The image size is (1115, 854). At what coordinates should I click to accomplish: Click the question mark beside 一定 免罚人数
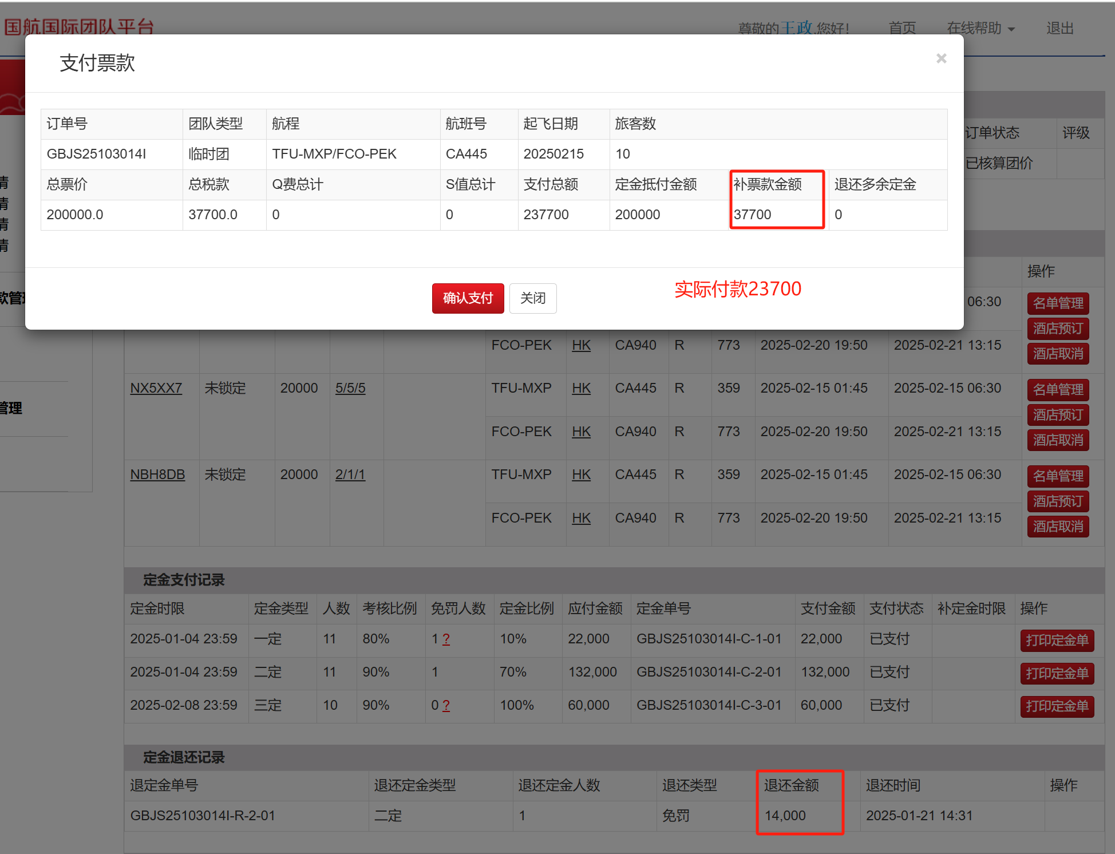pos(446,639)
